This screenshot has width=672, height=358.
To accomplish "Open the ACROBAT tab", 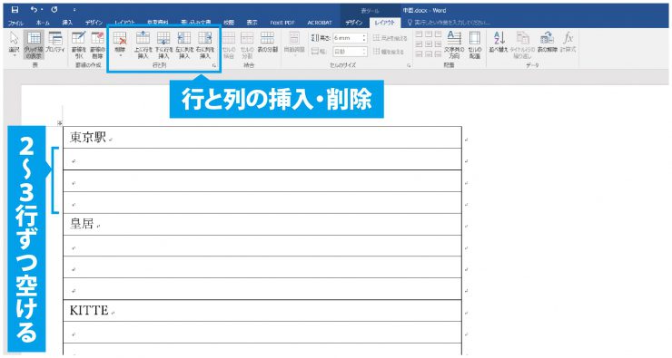I will (x=320, y=23).
